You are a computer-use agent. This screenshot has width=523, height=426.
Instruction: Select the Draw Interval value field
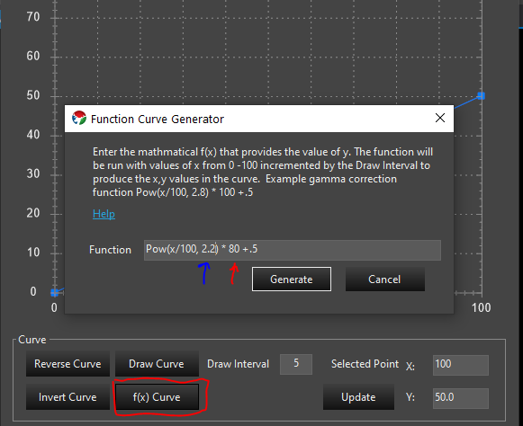point(296,364)
